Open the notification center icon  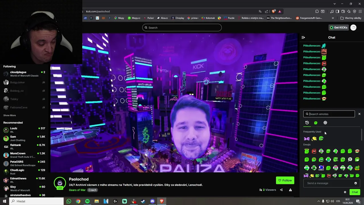[x=358, y=201]
